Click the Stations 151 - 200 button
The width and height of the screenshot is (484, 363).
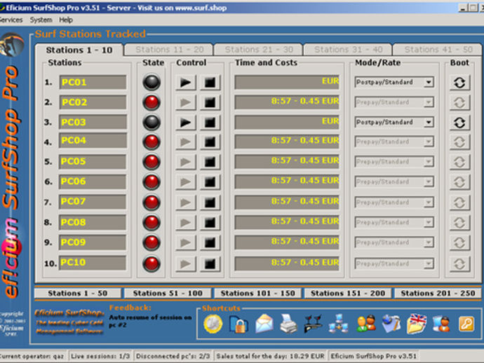tap(348, 293)
